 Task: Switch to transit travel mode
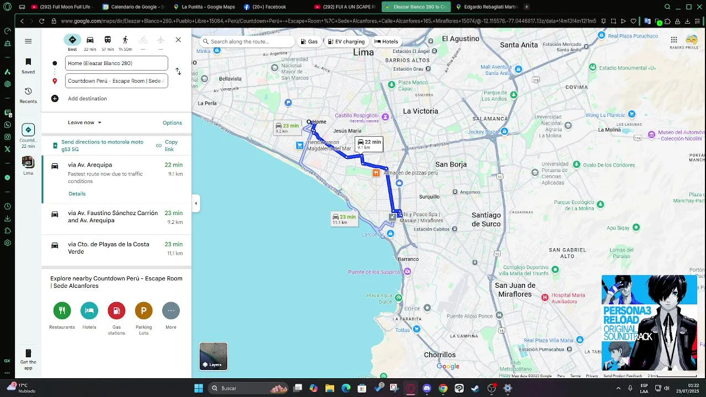point(108,40)
